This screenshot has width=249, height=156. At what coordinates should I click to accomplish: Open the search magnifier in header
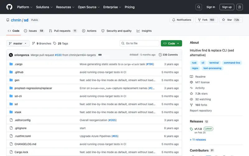click(199, 7)
